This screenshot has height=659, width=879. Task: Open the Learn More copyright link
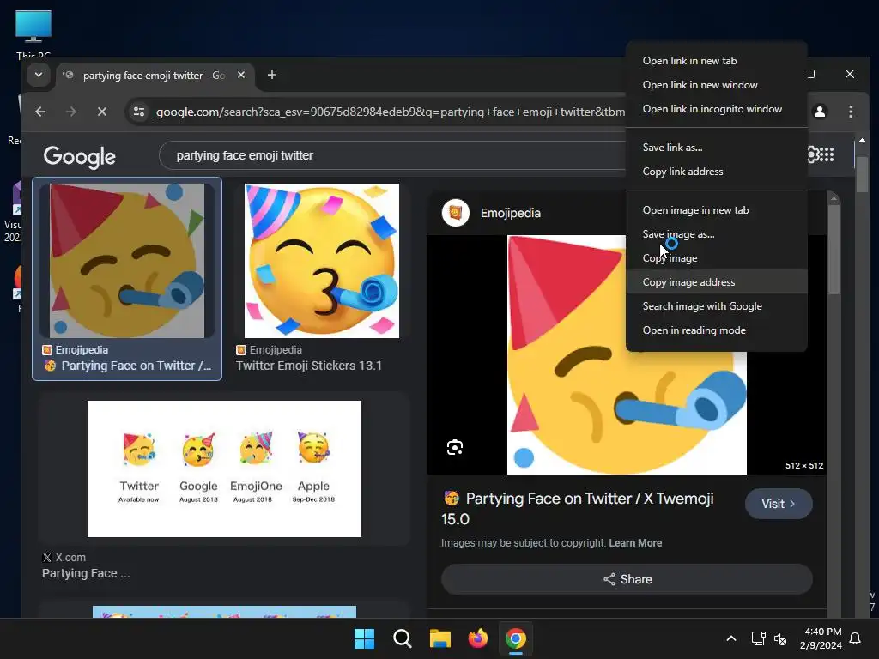coord(635,543)
